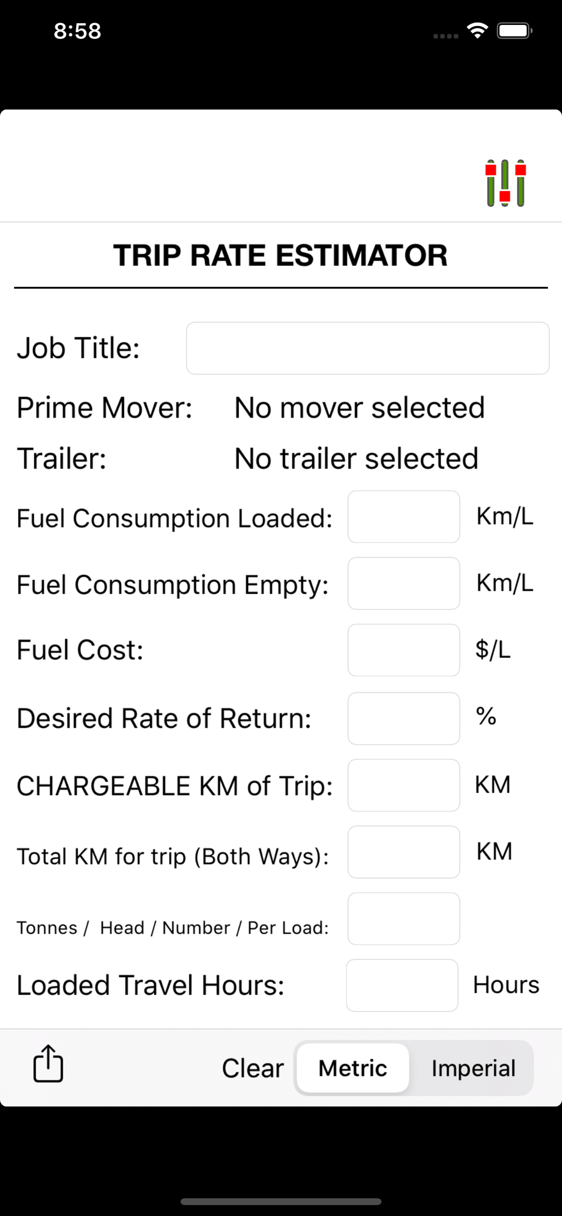Tap the Prime Mover label

coord(104,408)
